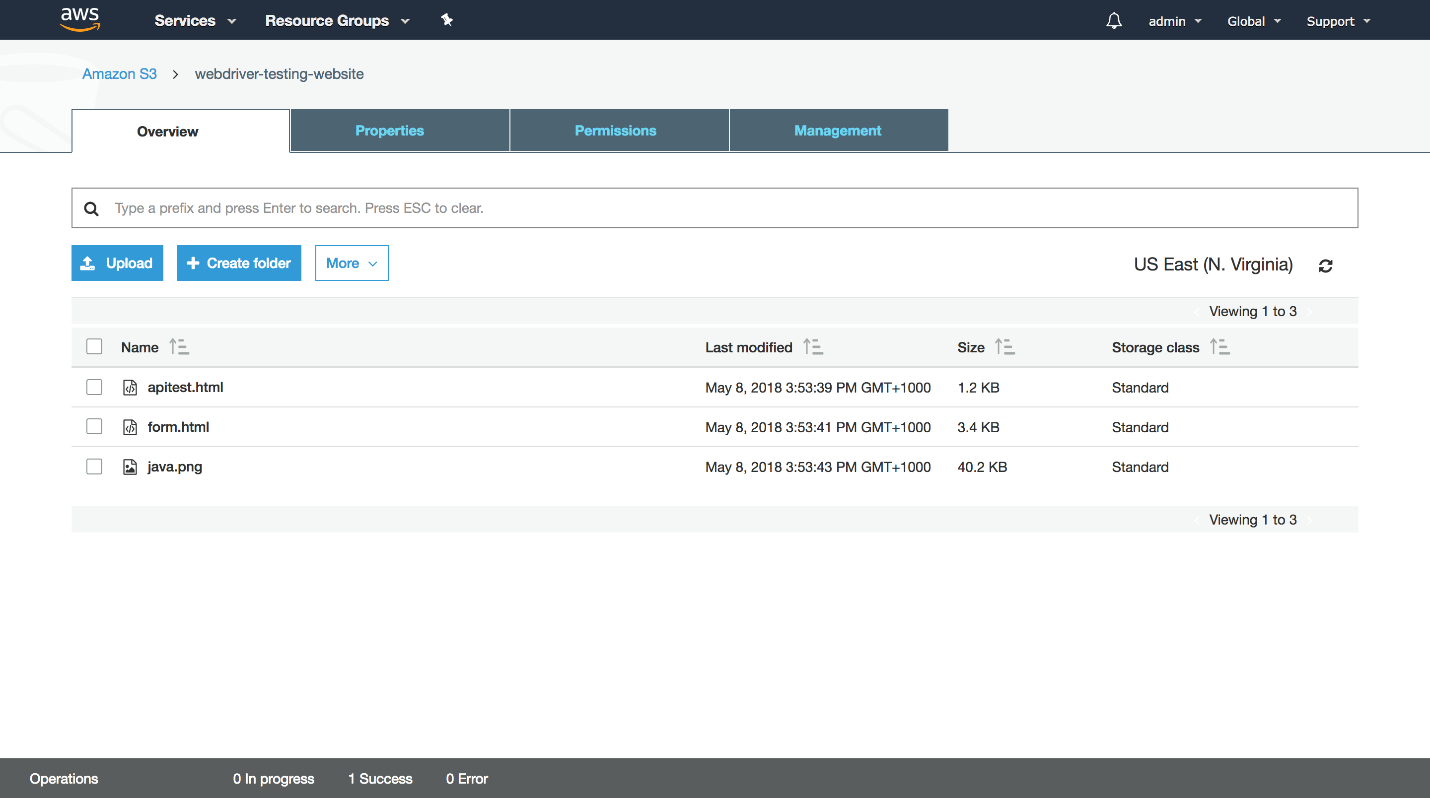Click the AWS logo home icon
This screenshot has width=1430, height=798.
(x=80, y=19)
